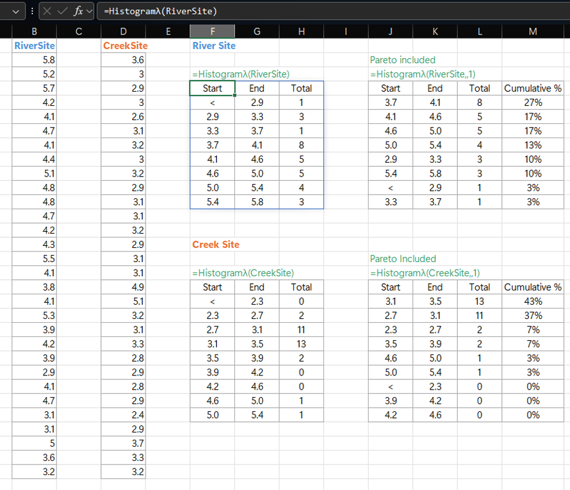The image size is (570, 490).
Task: Click the =Histogramλ(CreekSite,,1) formula text cell
Action: (425, 273)
